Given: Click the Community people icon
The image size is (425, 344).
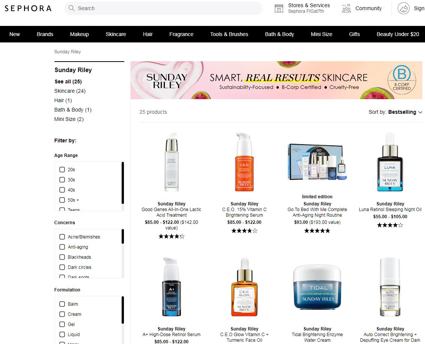Looking at the screenshot, I should [346, 8].
